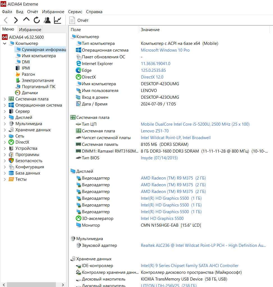This screenshot has width=273, height=287.
Task: Select DESKTOP-423OUMG in Имя компьютера row
Action: pos(160,84)
